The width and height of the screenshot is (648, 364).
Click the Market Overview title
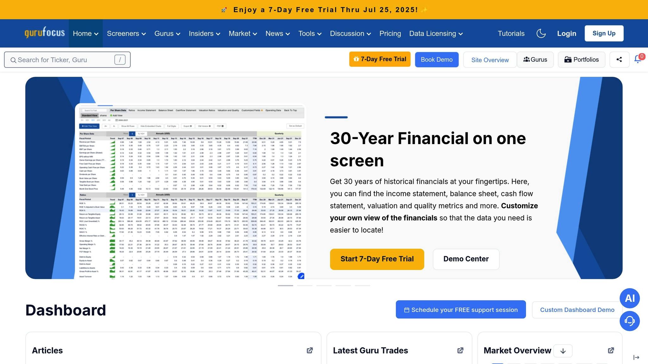[517, 350]
